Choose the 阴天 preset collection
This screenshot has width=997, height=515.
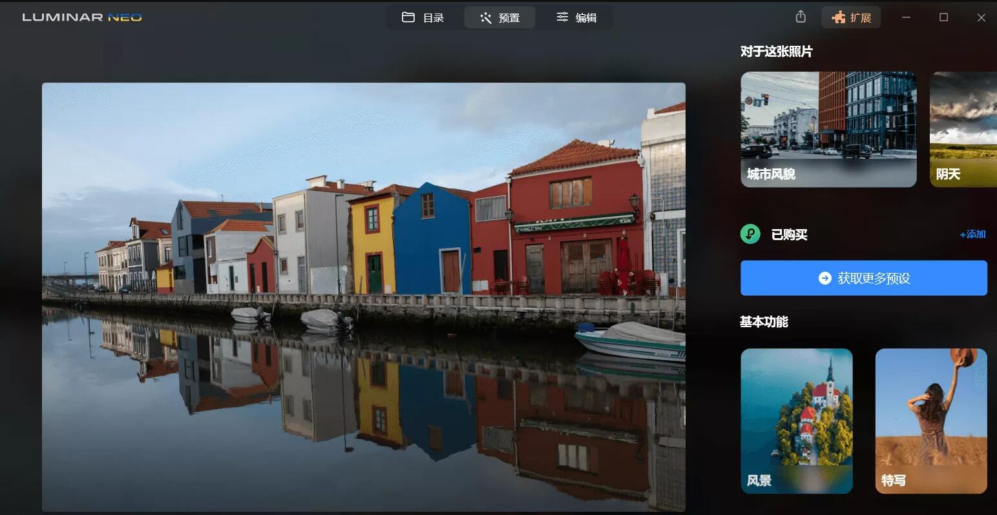coord(963,129)
